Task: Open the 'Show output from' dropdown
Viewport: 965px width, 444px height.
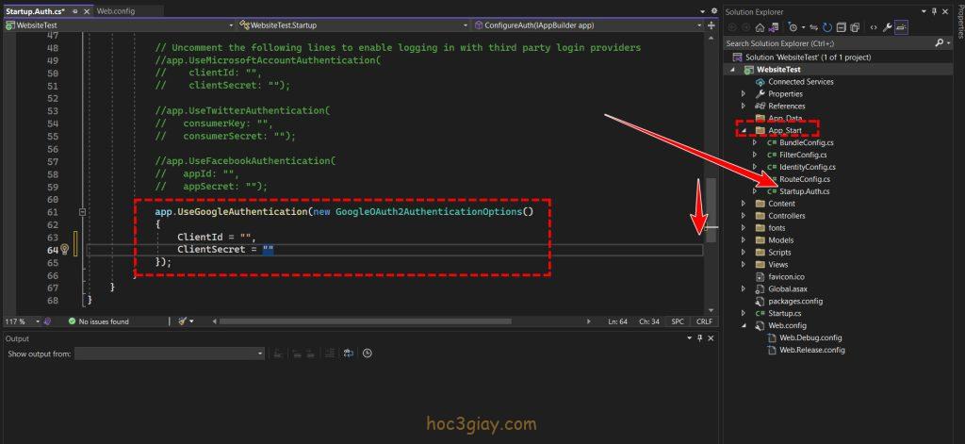Action: tap(170, 354)
